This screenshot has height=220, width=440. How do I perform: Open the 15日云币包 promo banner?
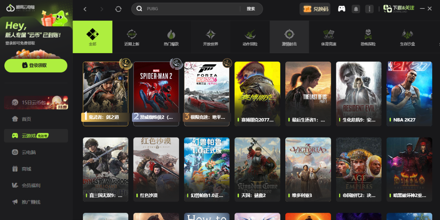coord(36,103)
